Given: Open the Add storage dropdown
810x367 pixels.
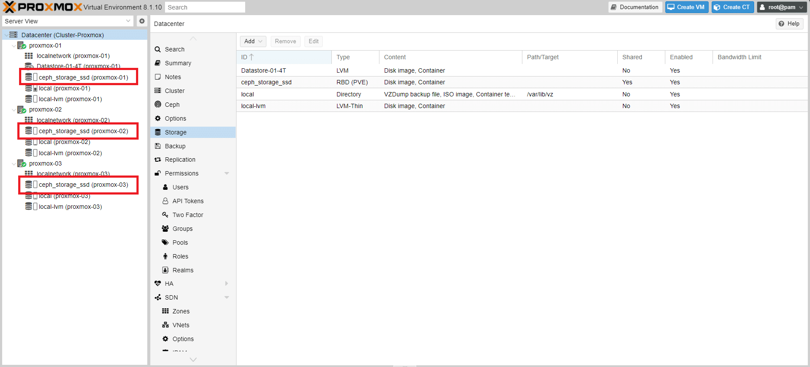Looking at the screenshot, I should [253, 41].
